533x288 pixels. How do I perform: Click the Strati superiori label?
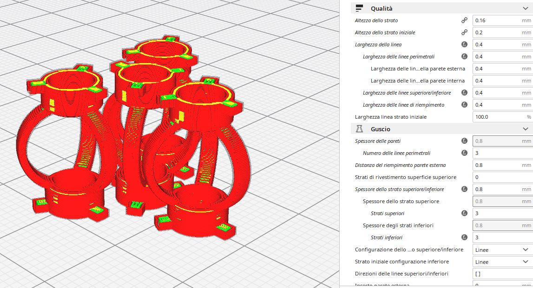click(388, 213)
